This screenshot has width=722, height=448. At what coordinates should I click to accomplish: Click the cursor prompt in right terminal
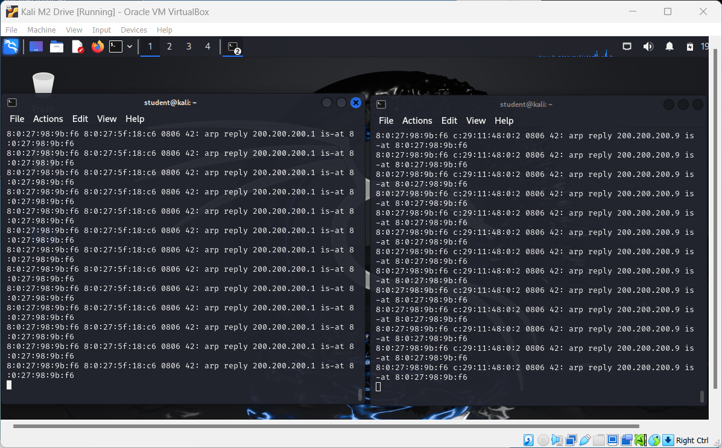[378, 386]
